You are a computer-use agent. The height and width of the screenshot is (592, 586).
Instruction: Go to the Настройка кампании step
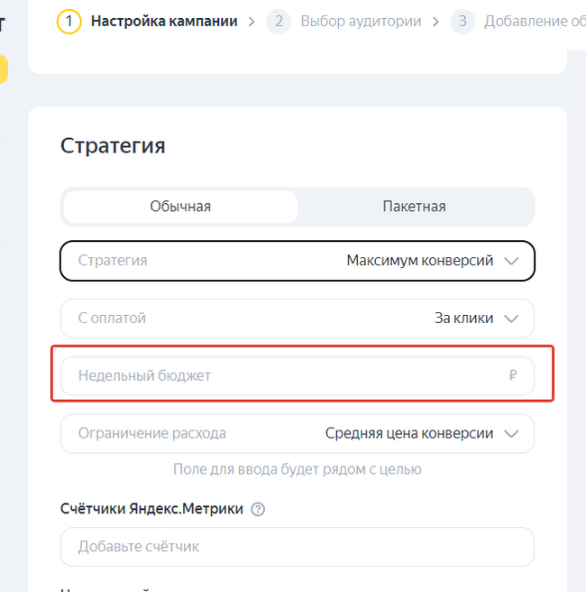pyautogui.click(x=164, y=21)
